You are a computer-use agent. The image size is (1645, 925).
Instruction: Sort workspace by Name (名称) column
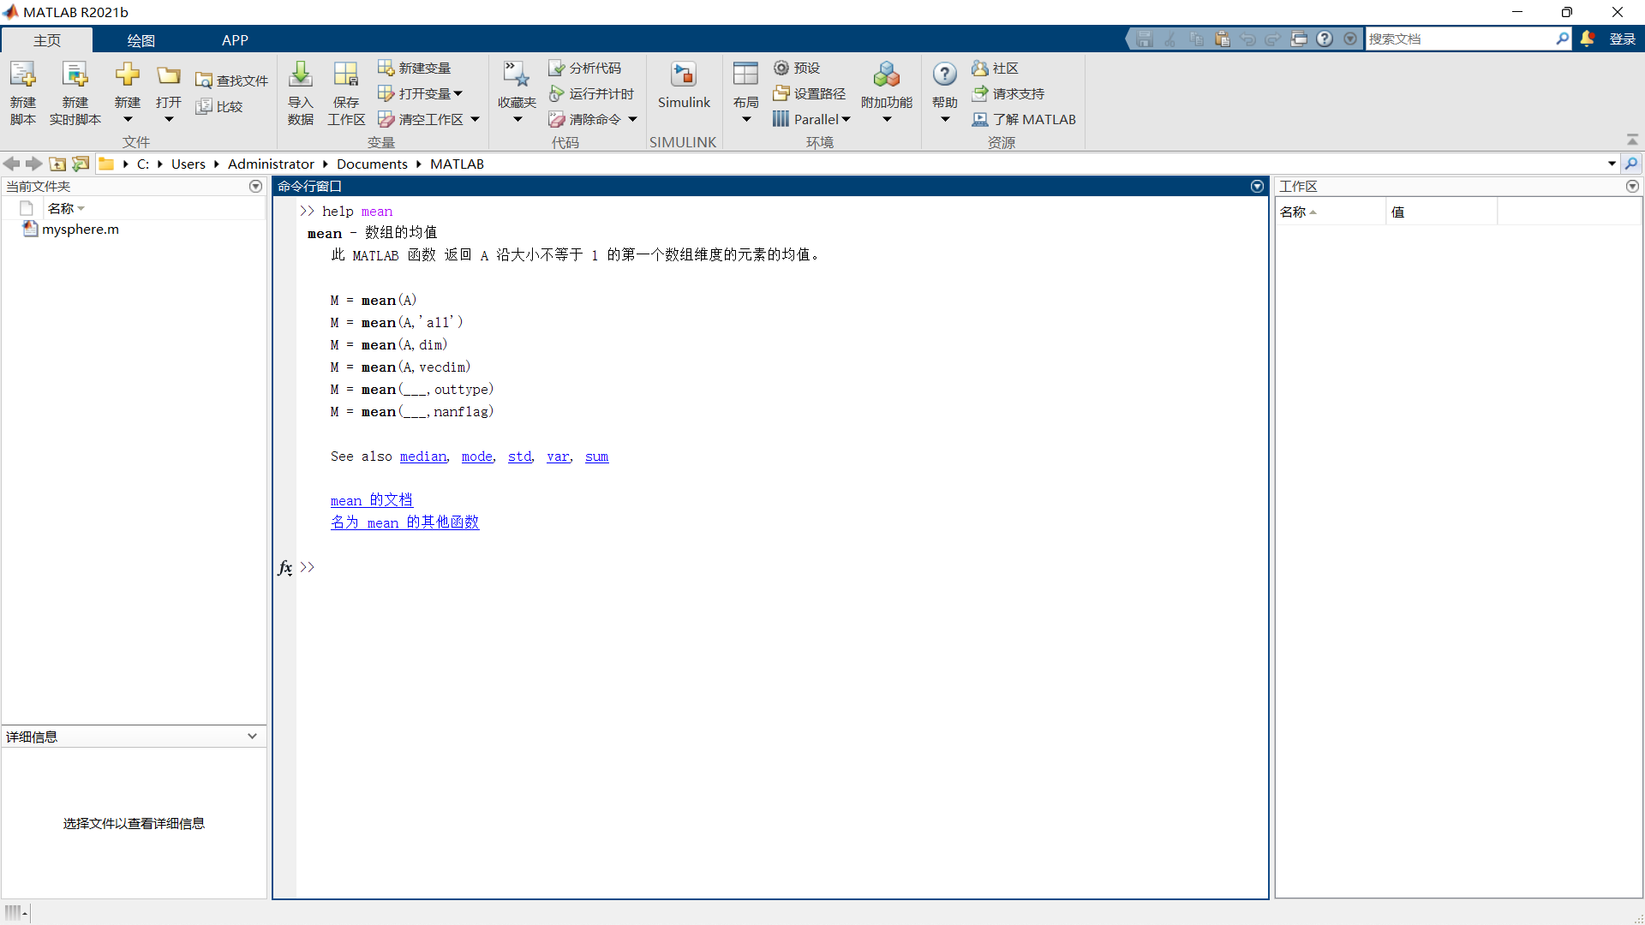pyautogui.click(x=1330, y=212)
